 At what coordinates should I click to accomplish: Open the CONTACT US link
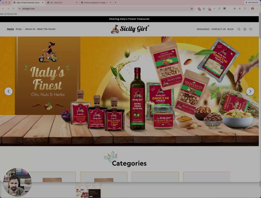pyautogui.click(x=218, y=29)
